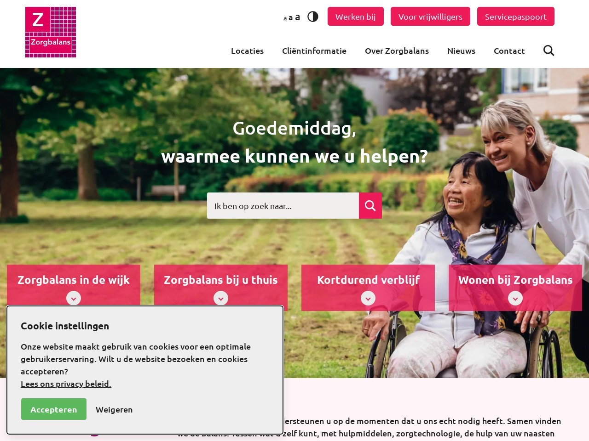Click the Servicepaspoort button
The width and height of the screenshot is (589, 441).
(x=516, y=17)
